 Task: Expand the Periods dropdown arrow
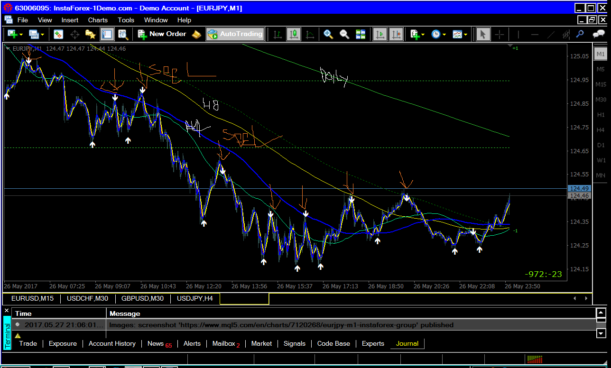pyautogui.click(x=444, y=35)
